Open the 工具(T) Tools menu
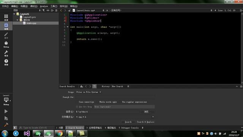 (x=54, y=6)
